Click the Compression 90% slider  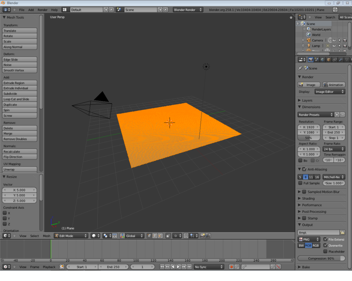pyautogui.click(x=321, y=258)
